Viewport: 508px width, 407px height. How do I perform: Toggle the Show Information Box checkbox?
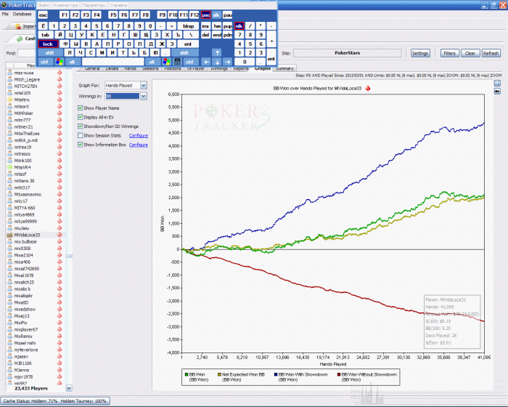coord(81,145)
